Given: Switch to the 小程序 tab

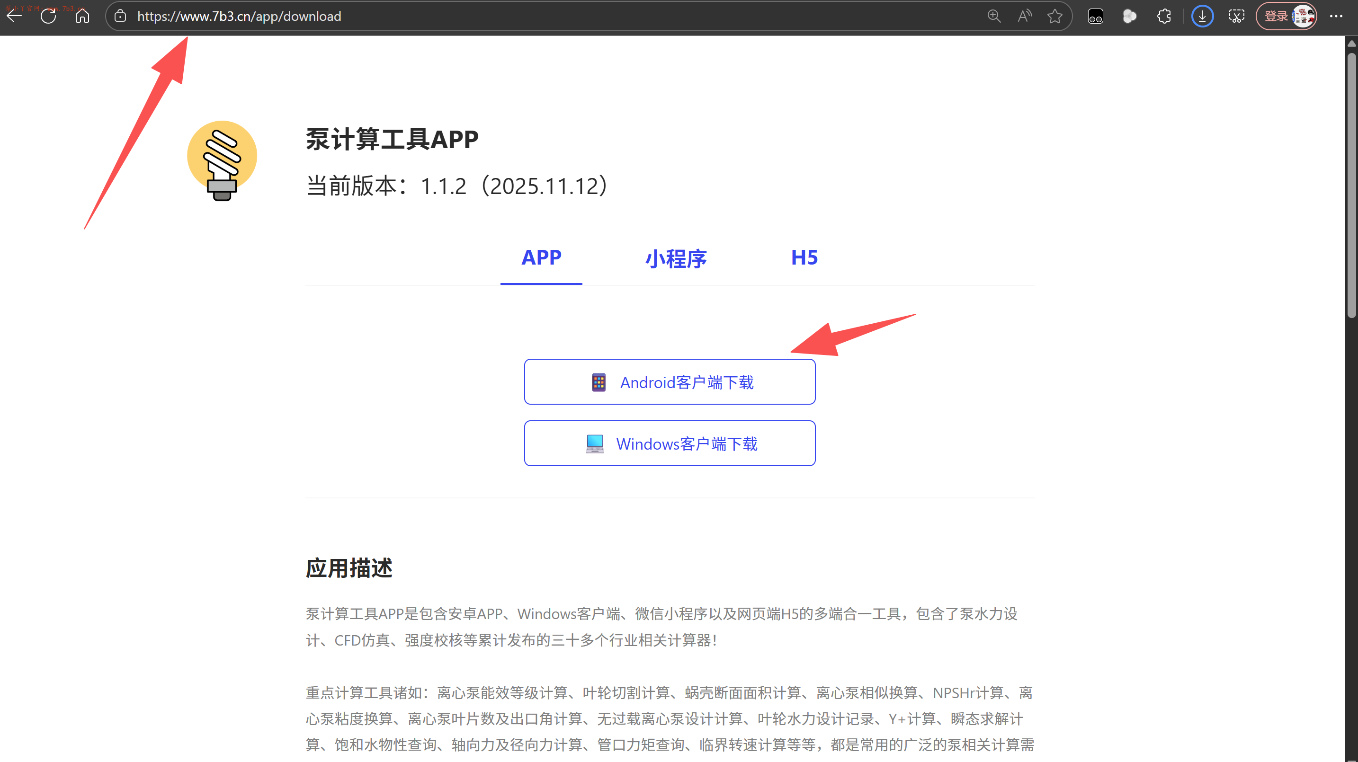Looking at the screenshot, I should pyautogui.click(x=676, y=258).
